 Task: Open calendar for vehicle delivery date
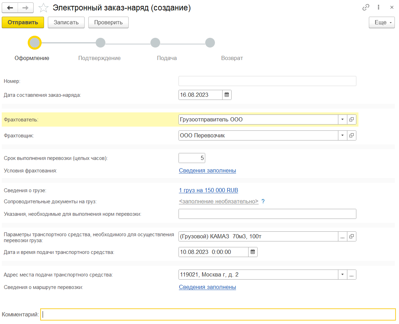tap(253, 252)
